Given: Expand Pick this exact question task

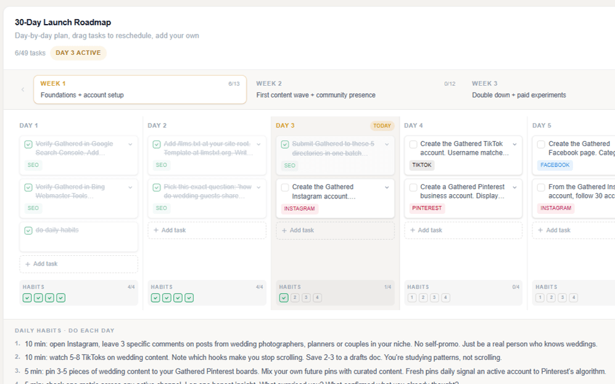Looking at the screenshot, I should [x=258, y=187].
